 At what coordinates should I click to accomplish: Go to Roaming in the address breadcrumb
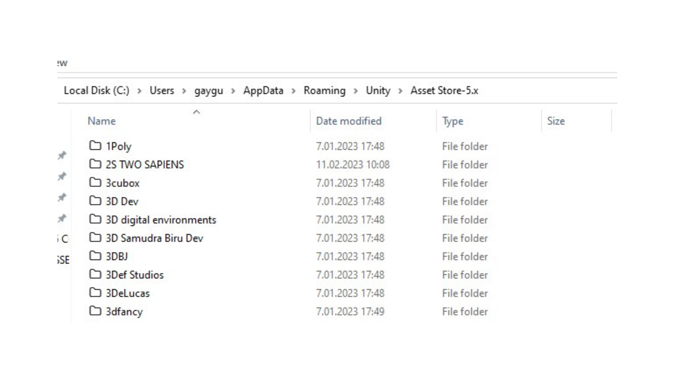pyautogui.click(x=325, y=91)
